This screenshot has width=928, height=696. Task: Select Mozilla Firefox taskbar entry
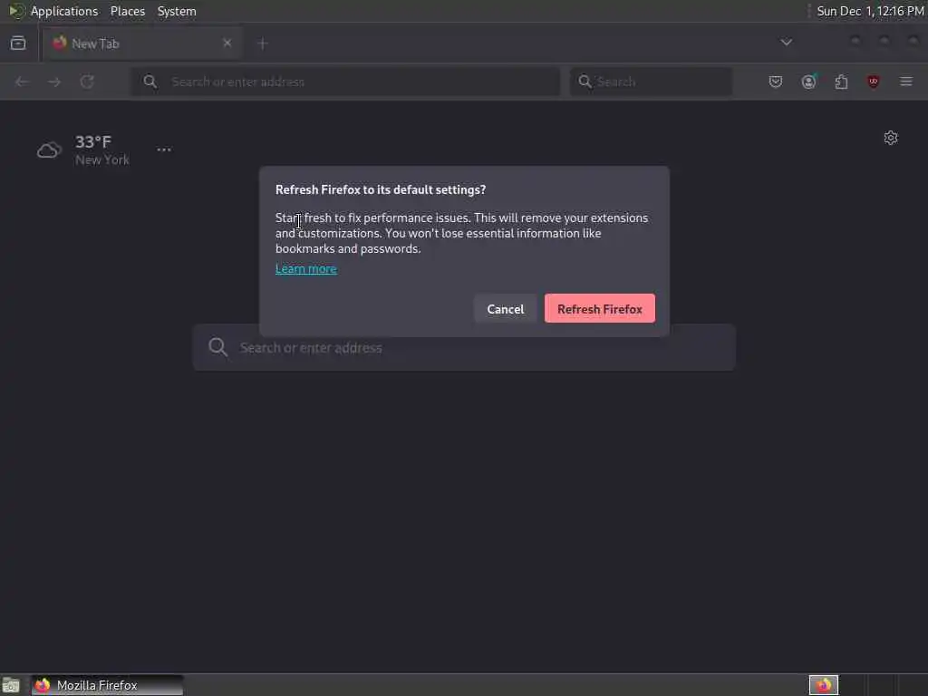pyautogui.click(x=107, y=685)
